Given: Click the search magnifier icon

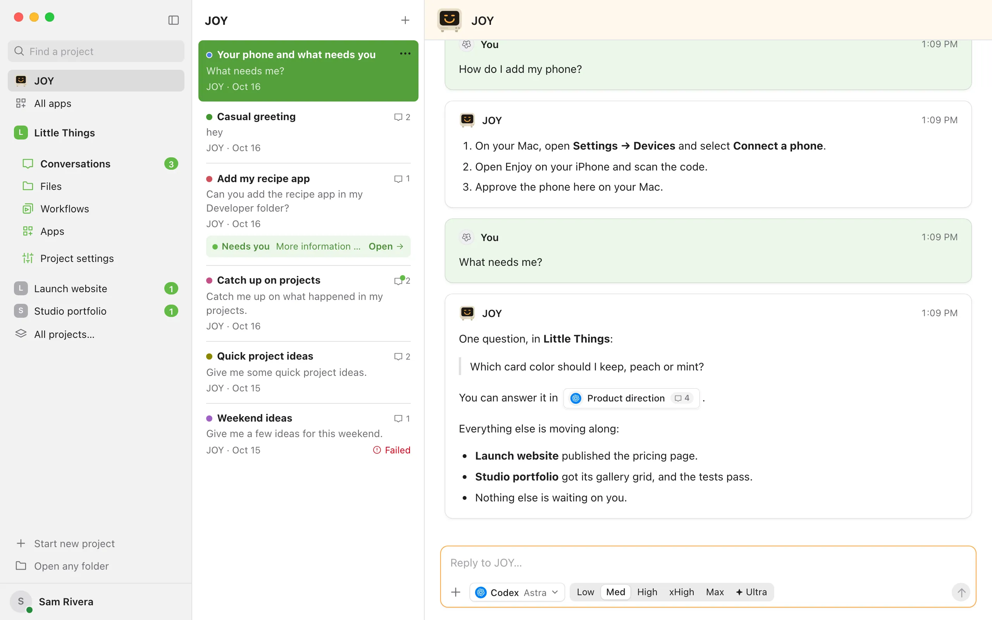Looking at the screenshot, I should pyautogui.click(x=19, y=51).
